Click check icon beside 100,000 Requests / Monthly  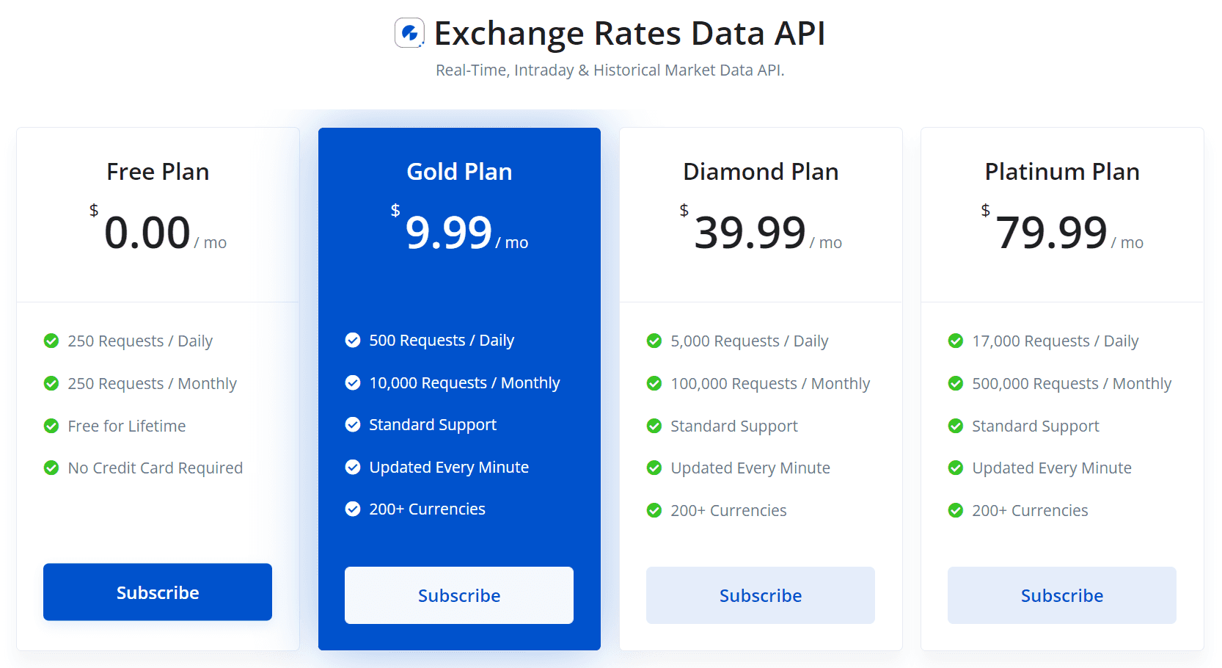pyautogui.click(x=654, y=383)
